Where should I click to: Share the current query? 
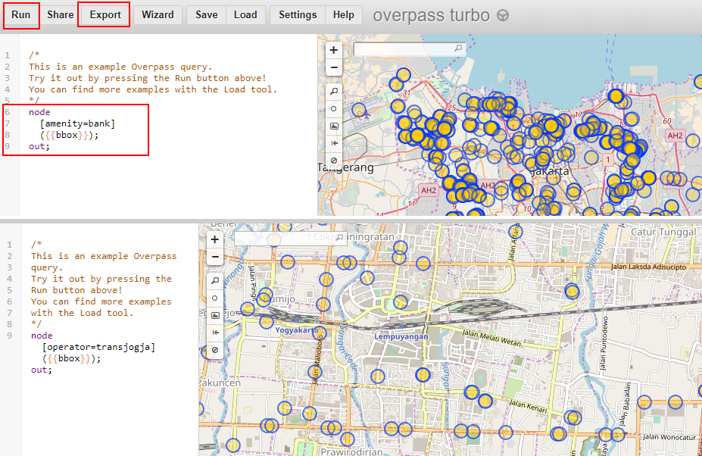click(x=60, y=14)
